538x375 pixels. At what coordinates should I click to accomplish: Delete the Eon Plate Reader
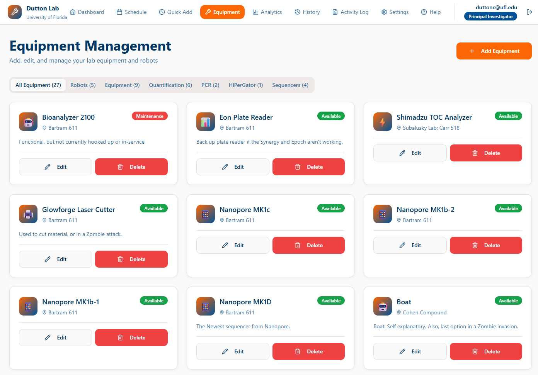pyautogui.click(x=308, y=167)
